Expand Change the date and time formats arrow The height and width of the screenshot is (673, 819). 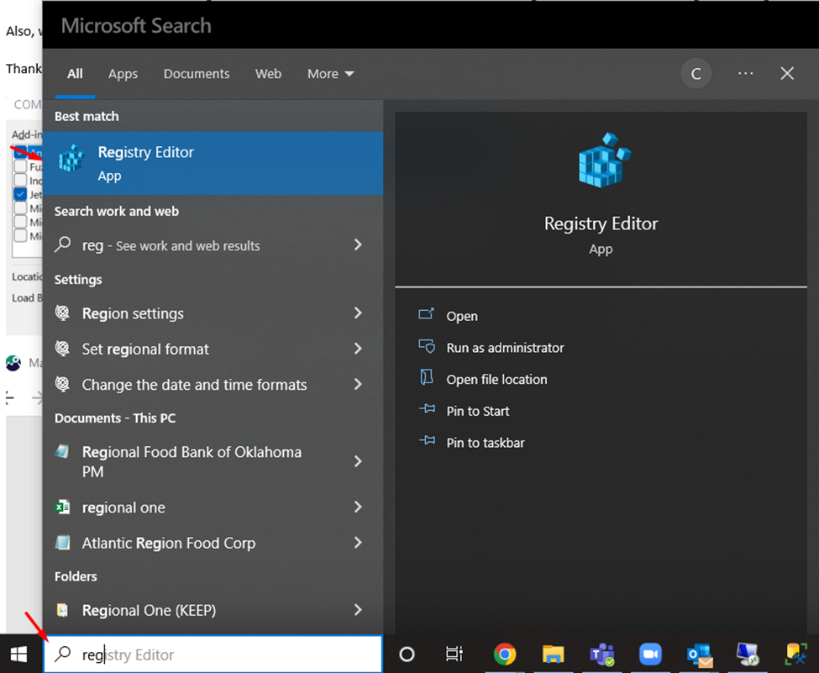coord(358,384)
